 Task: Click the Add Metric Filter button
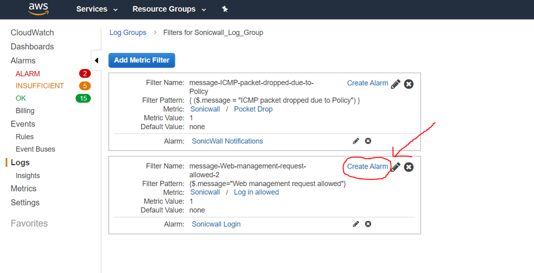click(141, 60)
